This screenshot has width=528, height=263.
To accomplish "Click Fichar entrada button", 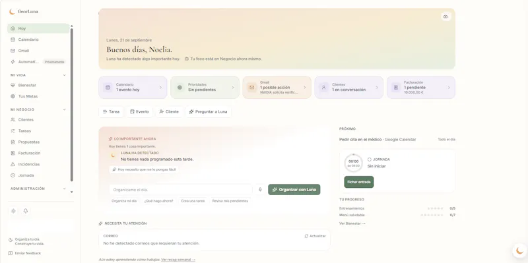I will coord(359,182).
